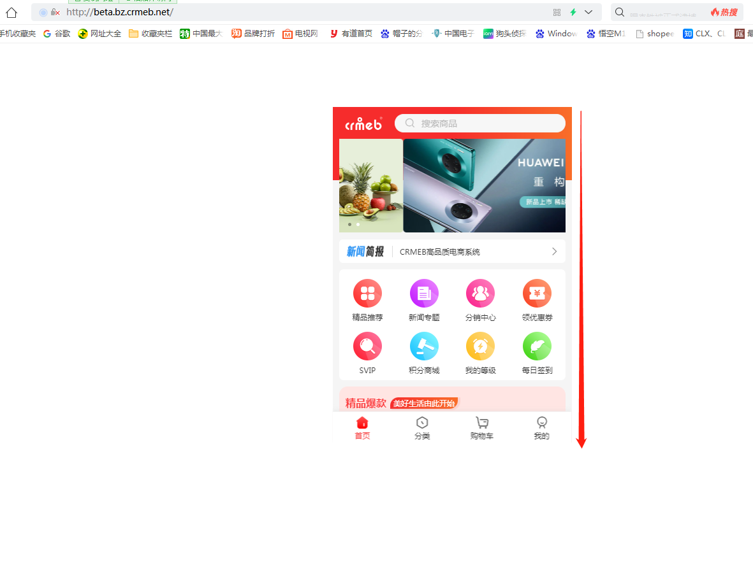Screen dimensions: 753x568
Task: Open the Window bookmark
Action: (x=557, y=34)
